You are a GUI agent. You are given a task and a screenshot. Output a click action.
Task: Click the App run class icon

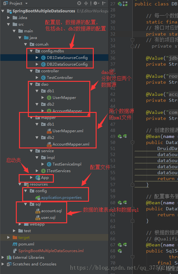click(x=38, y=178)
